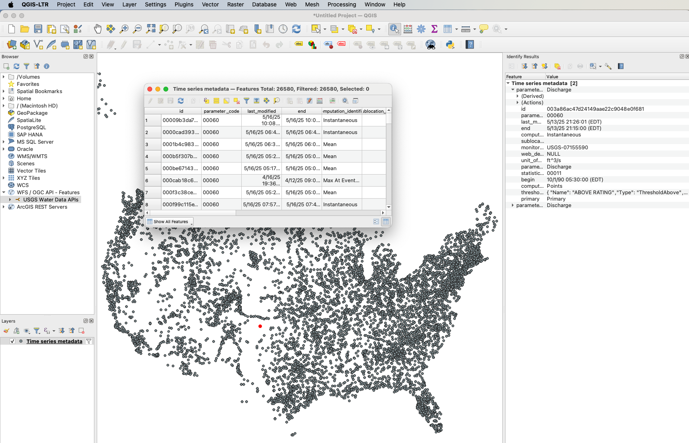
Task: Sort by parameter_code column header
Action: (x=221, y=111)
